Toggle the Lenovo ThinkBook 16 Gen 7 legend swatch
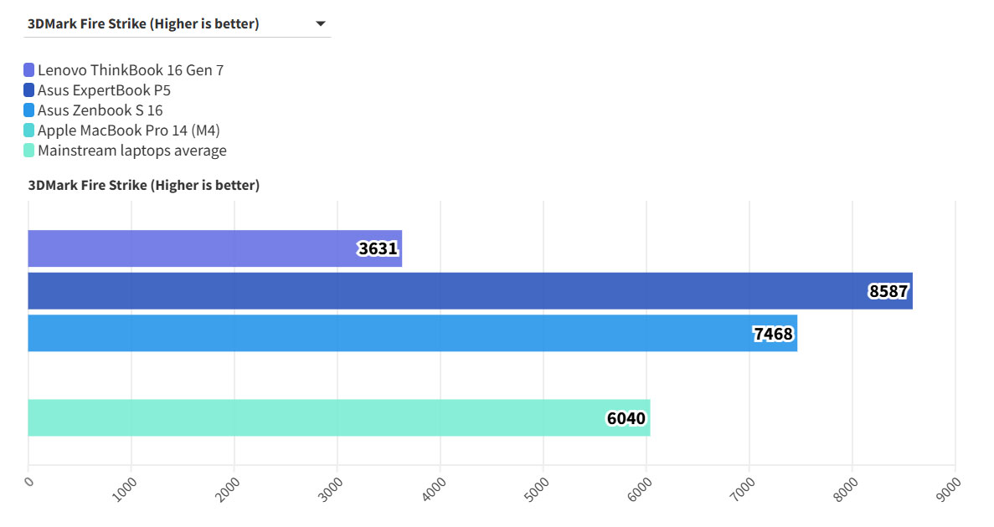The image size is (994, 527). [29, 70]
